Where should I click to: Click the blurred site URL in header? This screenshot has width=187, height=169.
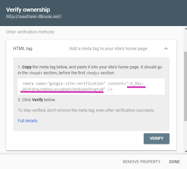[x=34, y=16]
